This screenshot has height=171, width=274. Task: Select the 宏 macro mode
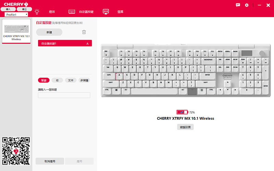pyautogui.click(x=57, y=80)
